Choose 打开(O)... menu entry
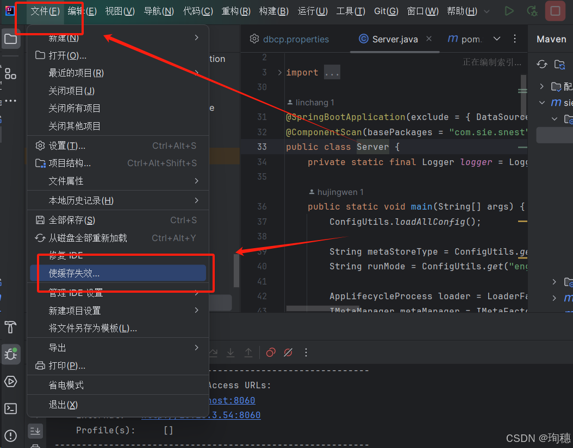The width and height of the screenshot is (573, 448). (118, 55)
